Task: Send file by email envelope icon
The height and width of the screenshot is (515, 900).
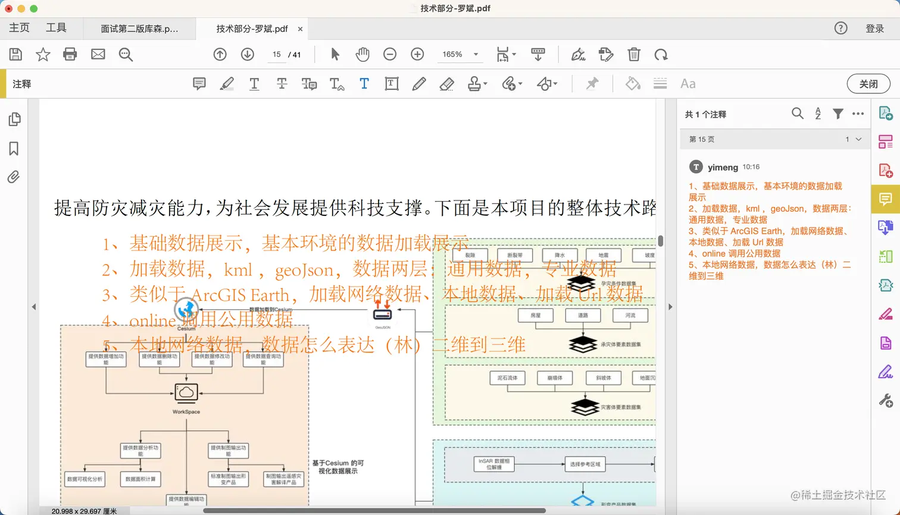Action: tap(98, 55)
